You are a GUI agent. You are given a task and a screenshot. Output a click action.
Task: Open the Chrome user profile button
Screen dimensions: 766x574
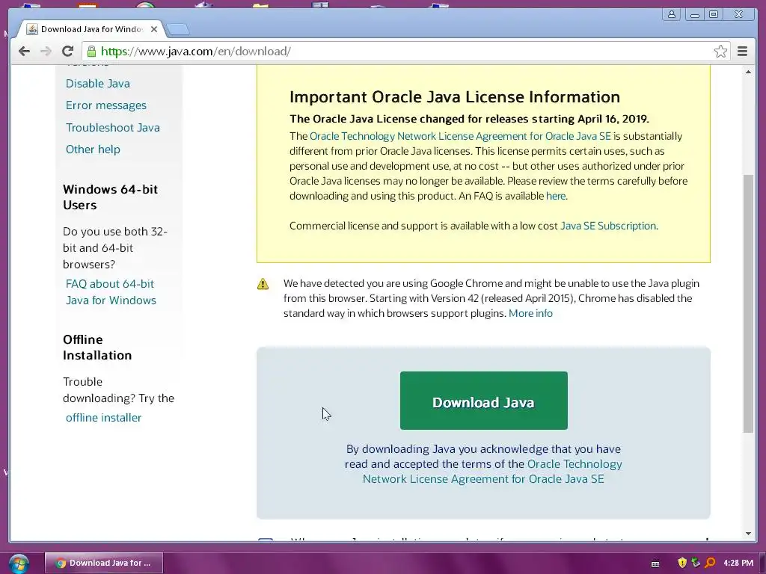[672, 14]
